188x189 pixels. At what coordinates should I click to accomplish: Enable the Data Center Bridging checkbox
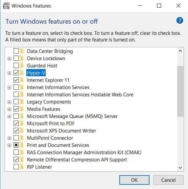(16, 51)
